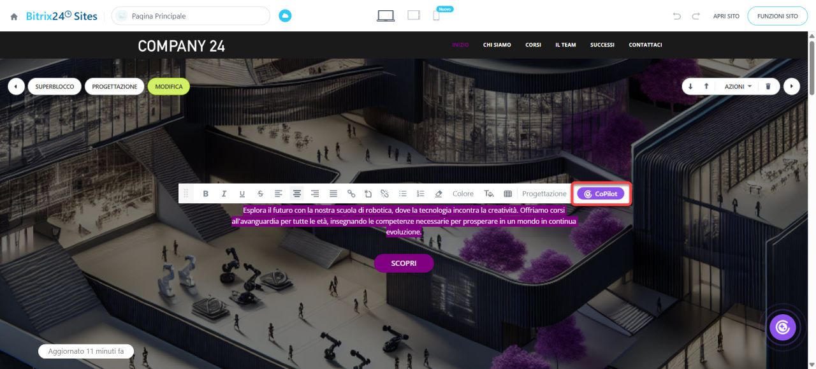Open APRI SITO link
The width and height of the screenshot is (816, 369).
pos(726,16)
